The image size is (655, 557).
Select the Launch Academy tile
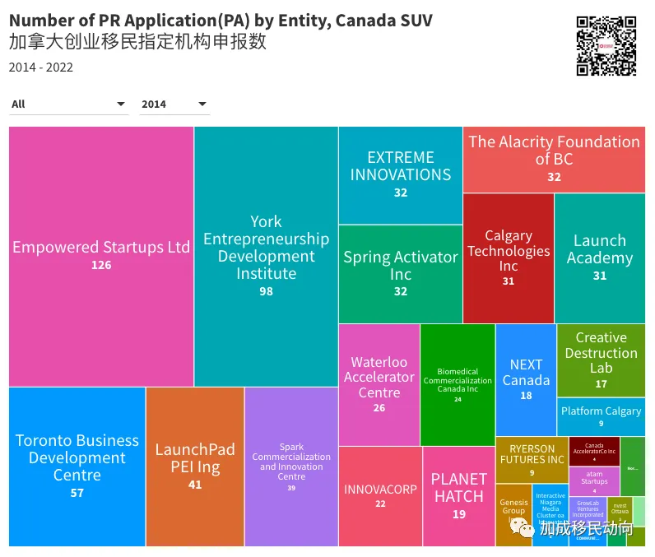point(600,258)
